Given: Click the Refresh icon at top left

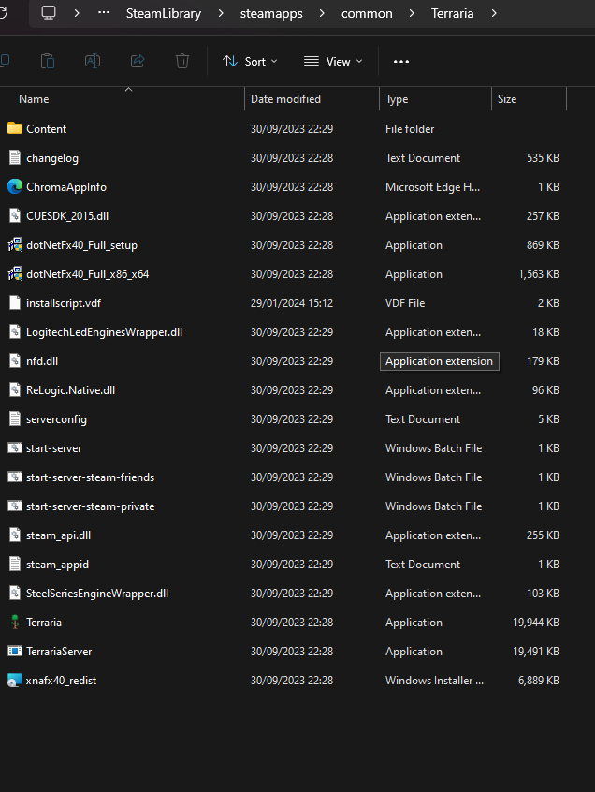Looking at the screenshot, I should click(3, 13).
